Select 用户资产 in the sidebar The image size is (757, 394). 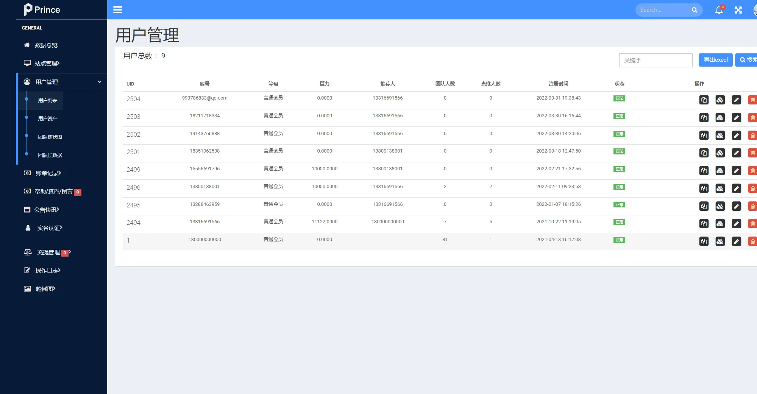tap(47, 118)
